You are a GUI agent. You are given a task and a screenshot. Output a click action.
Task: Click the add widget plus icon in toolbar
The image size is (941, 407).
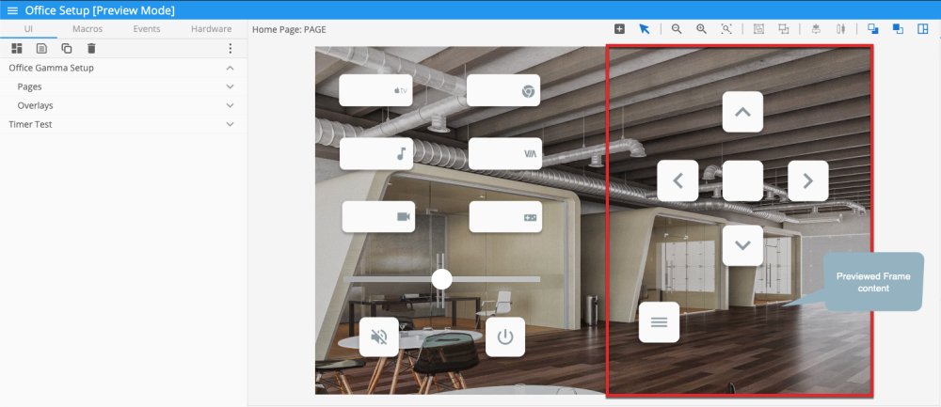tap(619, 29)
